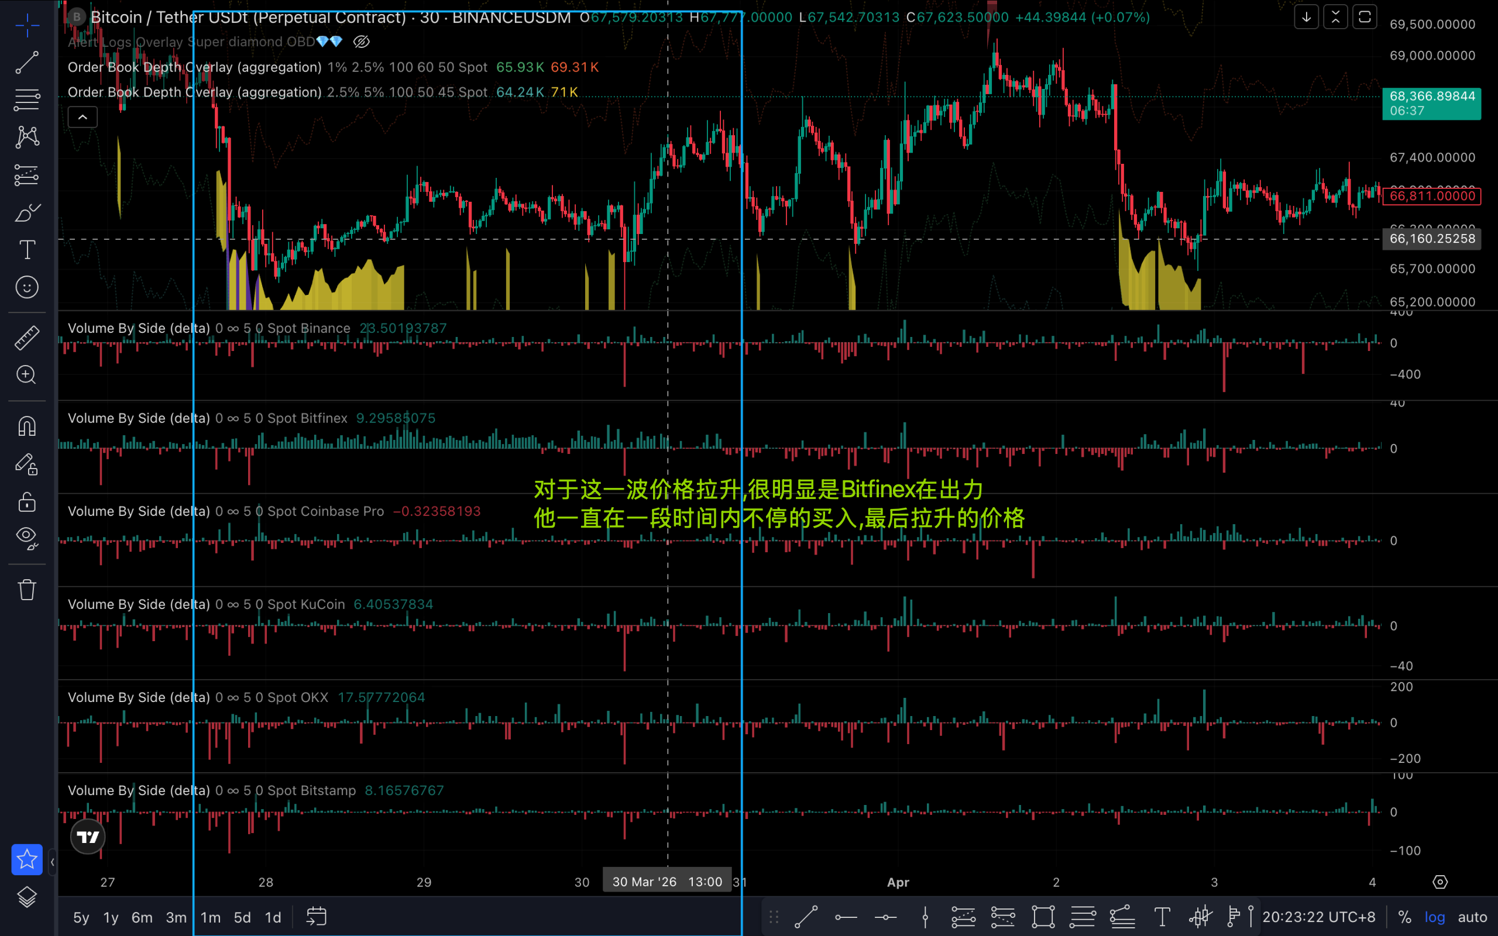Click the favorites star button

pyautogui.click(x=26, y=859)
